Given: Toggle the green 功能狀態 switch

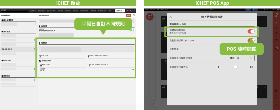Looking at the screenshot, I should pos(132,30).
